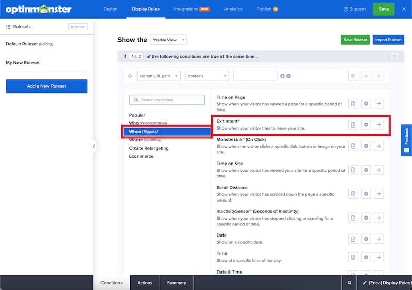Open the documentation icon for Time on Page
The image size is (412, 290).
353,104
